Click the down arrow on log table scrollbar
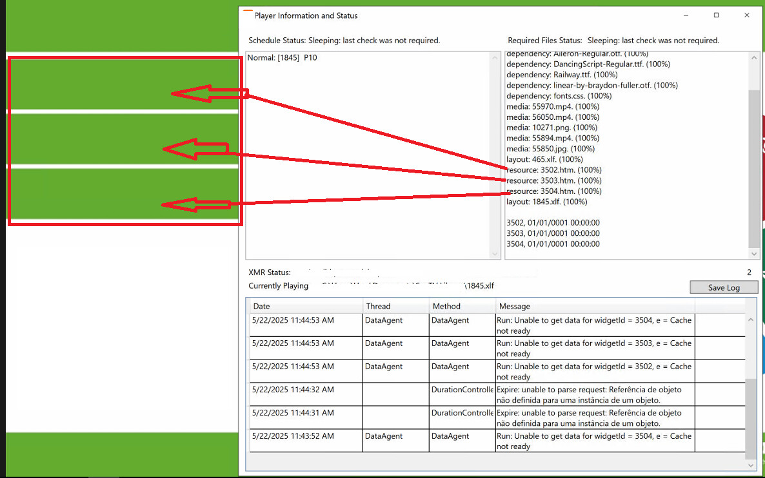The image size is (765, 478). coord(750,464)
